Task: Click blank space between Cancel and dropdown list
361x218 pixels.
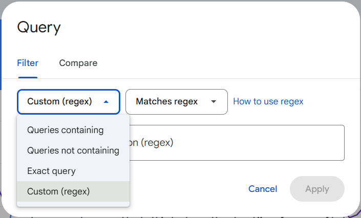Action: click(x=184, y=189)
